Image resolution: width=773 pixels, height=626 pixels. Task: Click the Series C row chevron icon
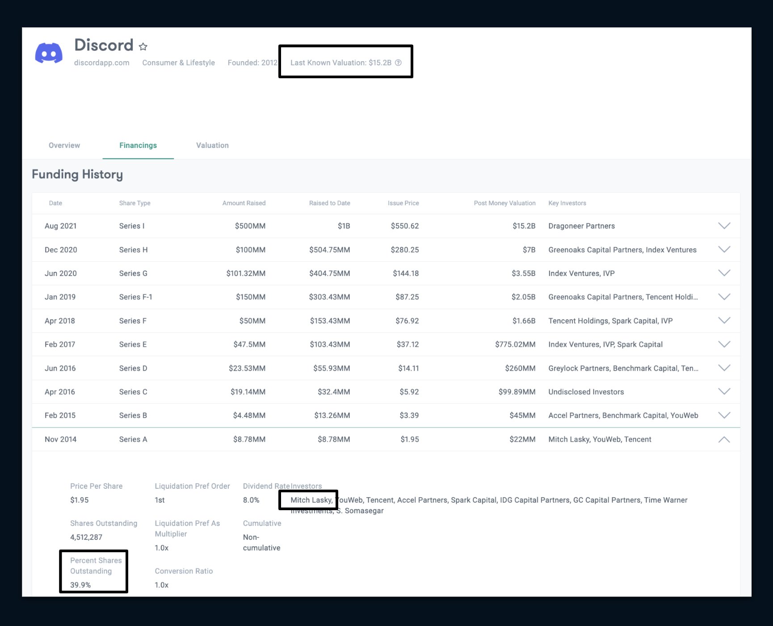[x=724, y=392]
